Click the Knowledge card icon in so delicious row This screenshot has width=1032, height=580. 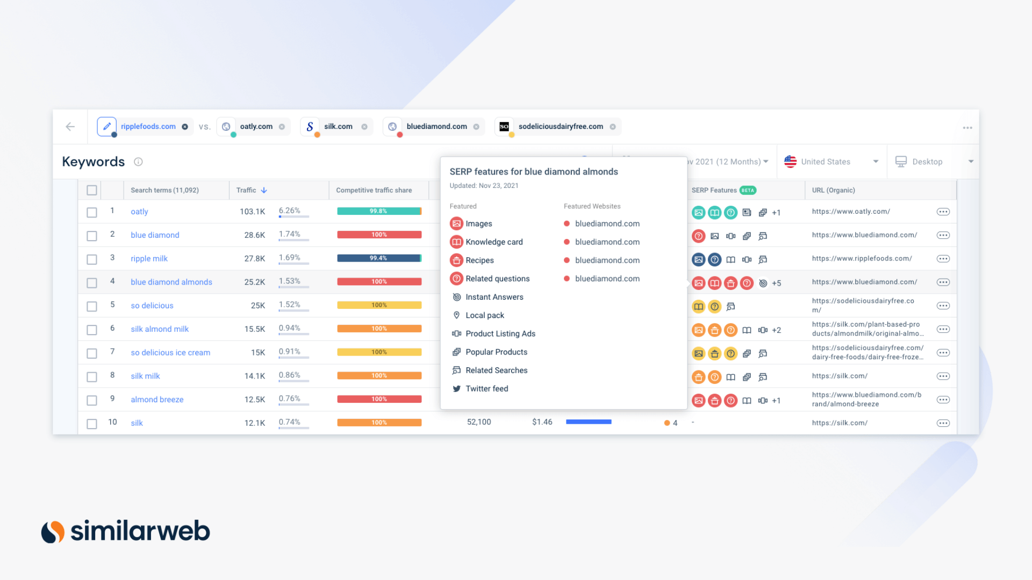[698, 307]
